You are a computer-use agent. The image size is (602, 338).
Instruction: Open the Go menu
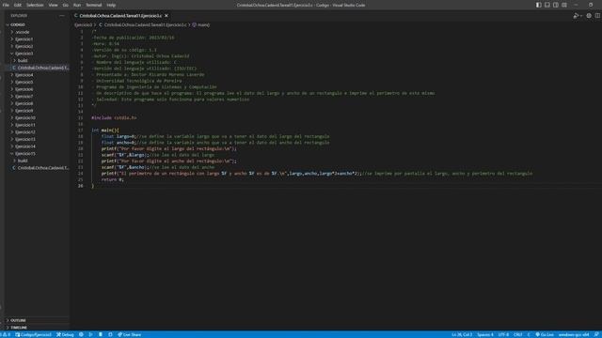tap(66, 5)
